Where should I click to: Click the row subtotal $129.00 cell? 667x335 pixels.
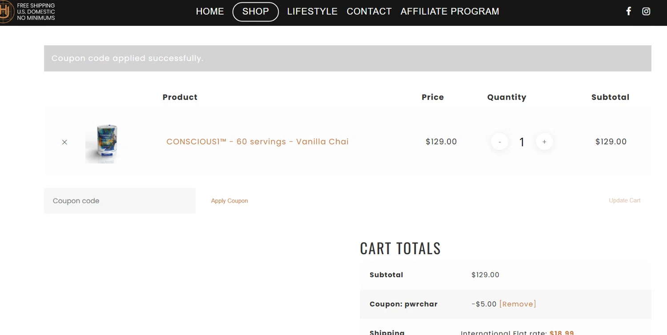611,142
